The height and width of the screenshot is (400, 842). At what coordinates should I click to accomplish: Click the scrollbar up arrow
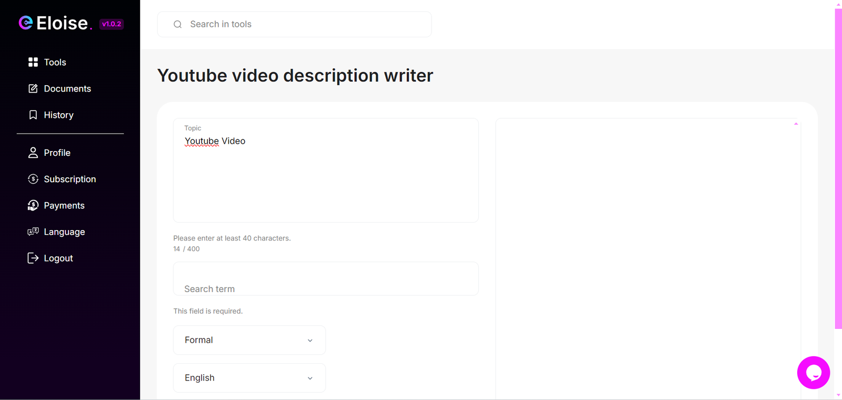click(838, 4)
